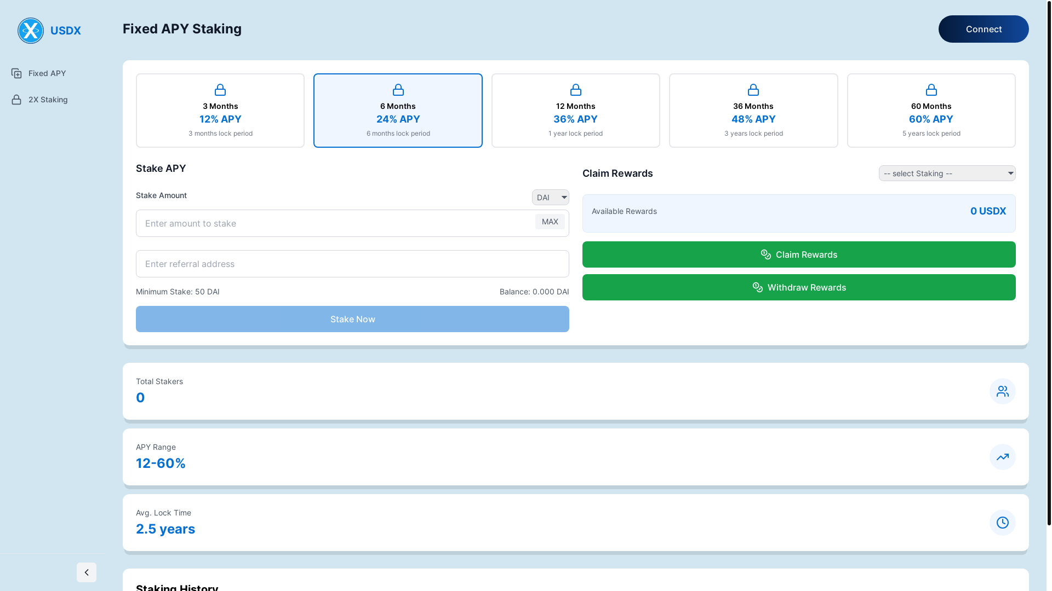Open the DAI token dropdown
The image size is (1052, 591).
[x=551, y=198]
